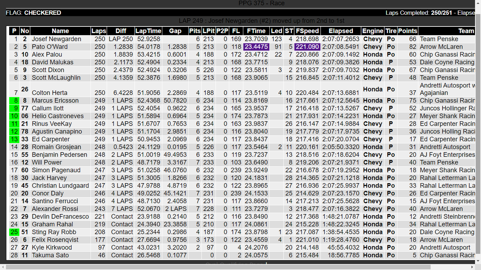
Task: Select driver name Rinus VeeKay
Action: (51, 124)
